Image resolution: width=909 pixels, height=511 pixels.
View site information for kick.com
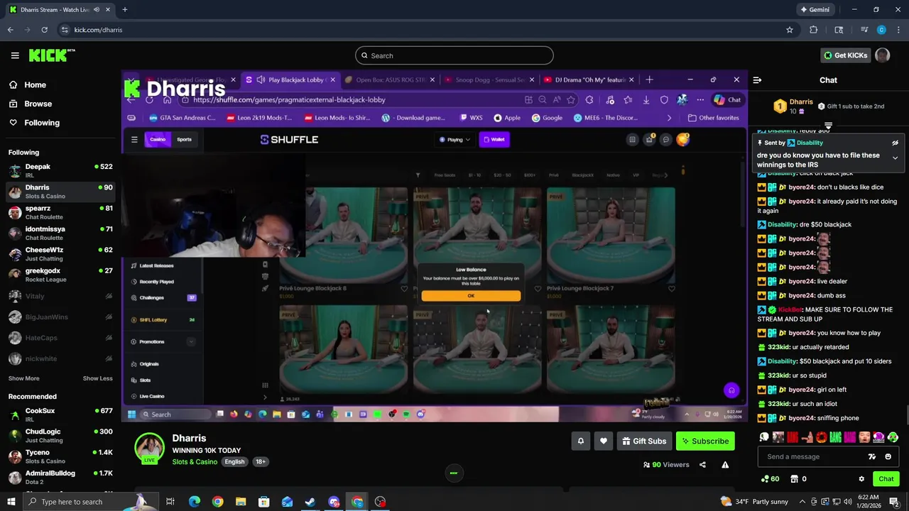click(65, 30)
